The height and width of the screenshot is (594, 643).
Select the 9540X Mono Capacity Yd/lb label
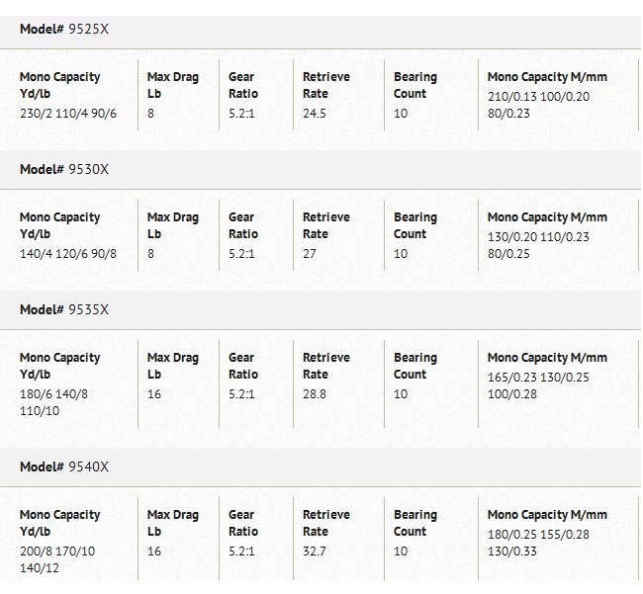point(59,523)
